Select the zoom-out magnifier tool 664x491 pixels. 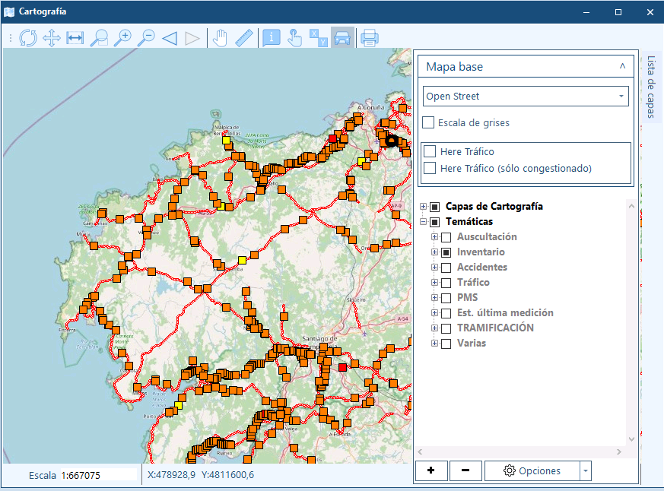(x=145, y=37)
